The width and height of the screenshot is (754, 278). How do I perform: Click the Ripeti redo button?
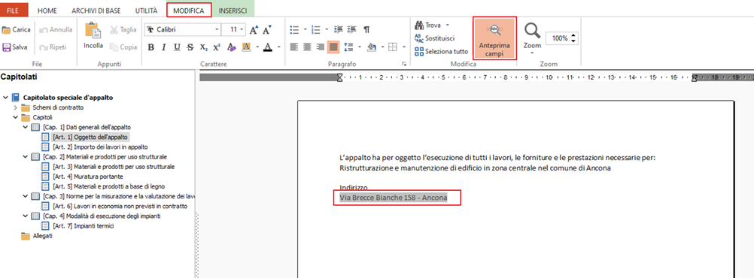tap(53, 47)
